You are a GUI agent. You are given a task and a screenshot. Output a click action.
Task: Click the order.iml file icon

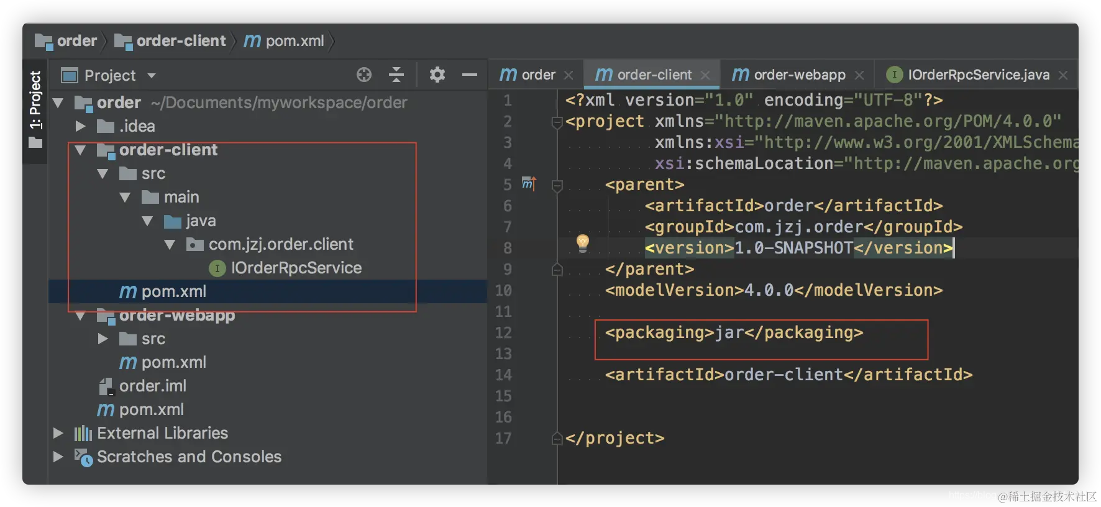(x=106, y=386)
